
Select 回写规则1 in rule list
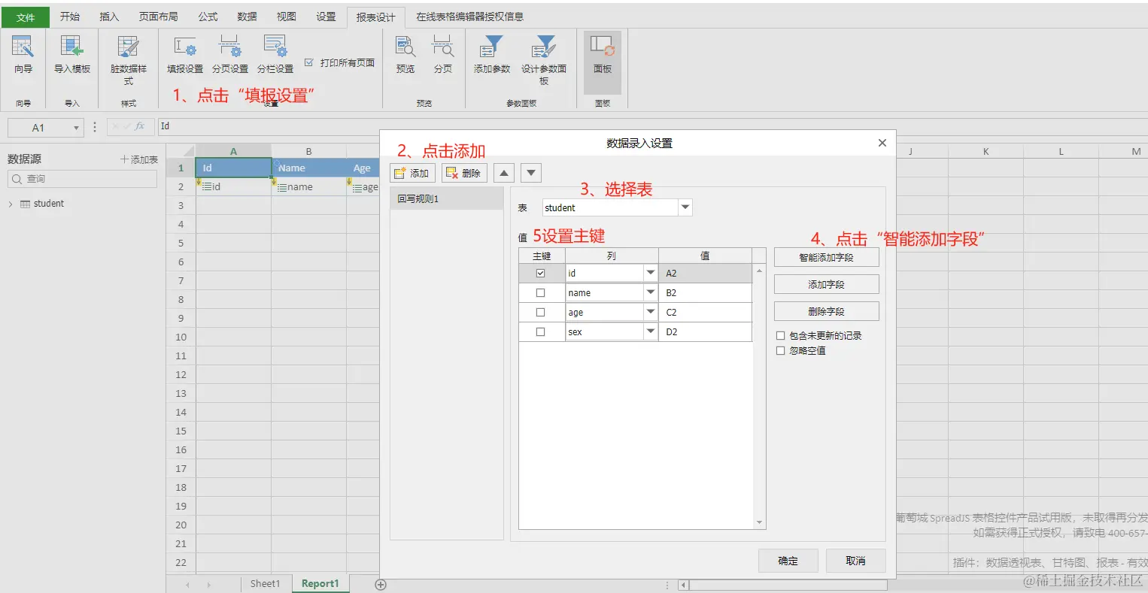pyautogui.click(x=447, y=199)
